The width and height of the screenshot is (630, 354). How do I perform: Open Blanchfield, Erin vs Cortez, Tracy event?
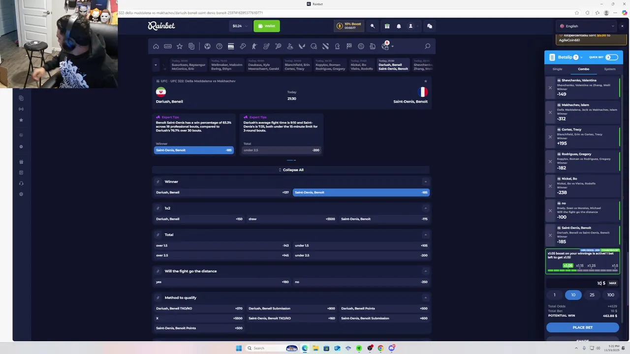tap(297, 65)
